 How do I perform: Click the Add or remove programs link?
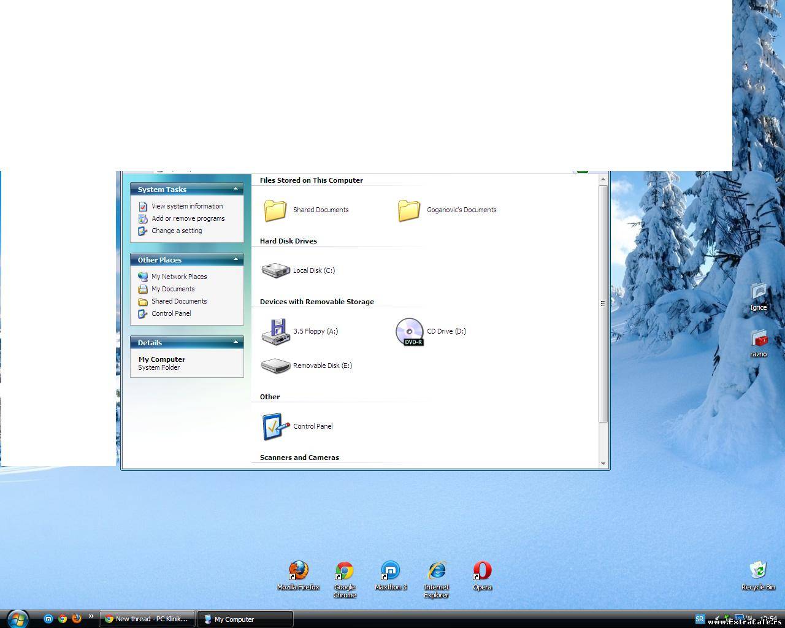click(188, 218)
